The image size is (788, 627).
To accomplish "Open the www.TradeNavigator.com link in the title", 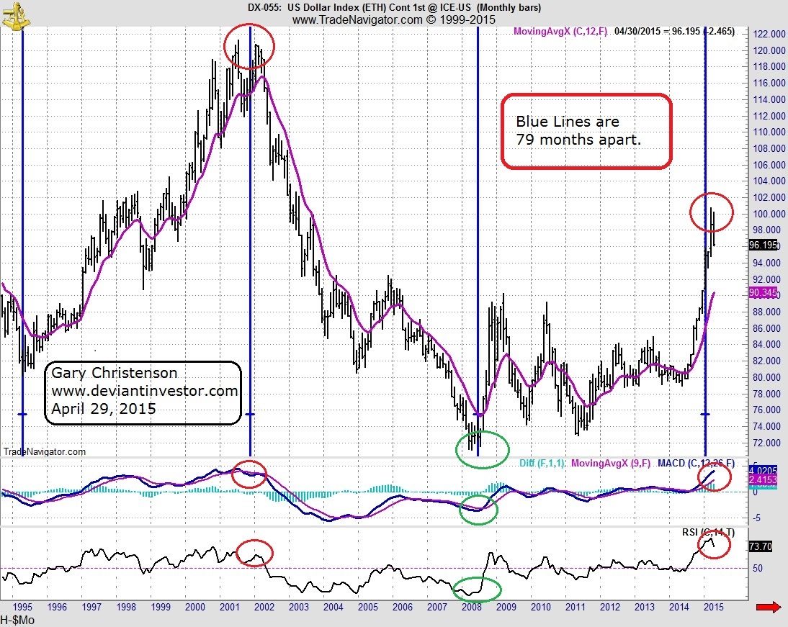I will point(357,19).
